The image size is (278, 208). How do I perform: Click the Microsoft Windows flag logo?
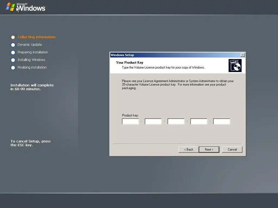pos(10,7)
